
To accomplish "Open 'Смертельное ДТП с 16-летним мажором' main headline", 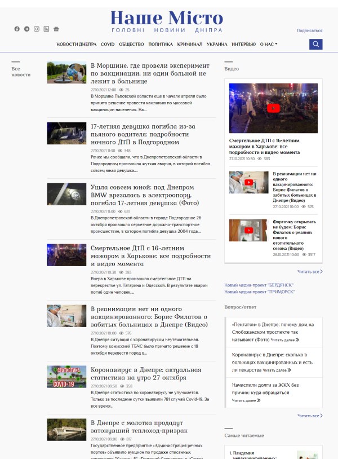I will [x=150, y=256].
